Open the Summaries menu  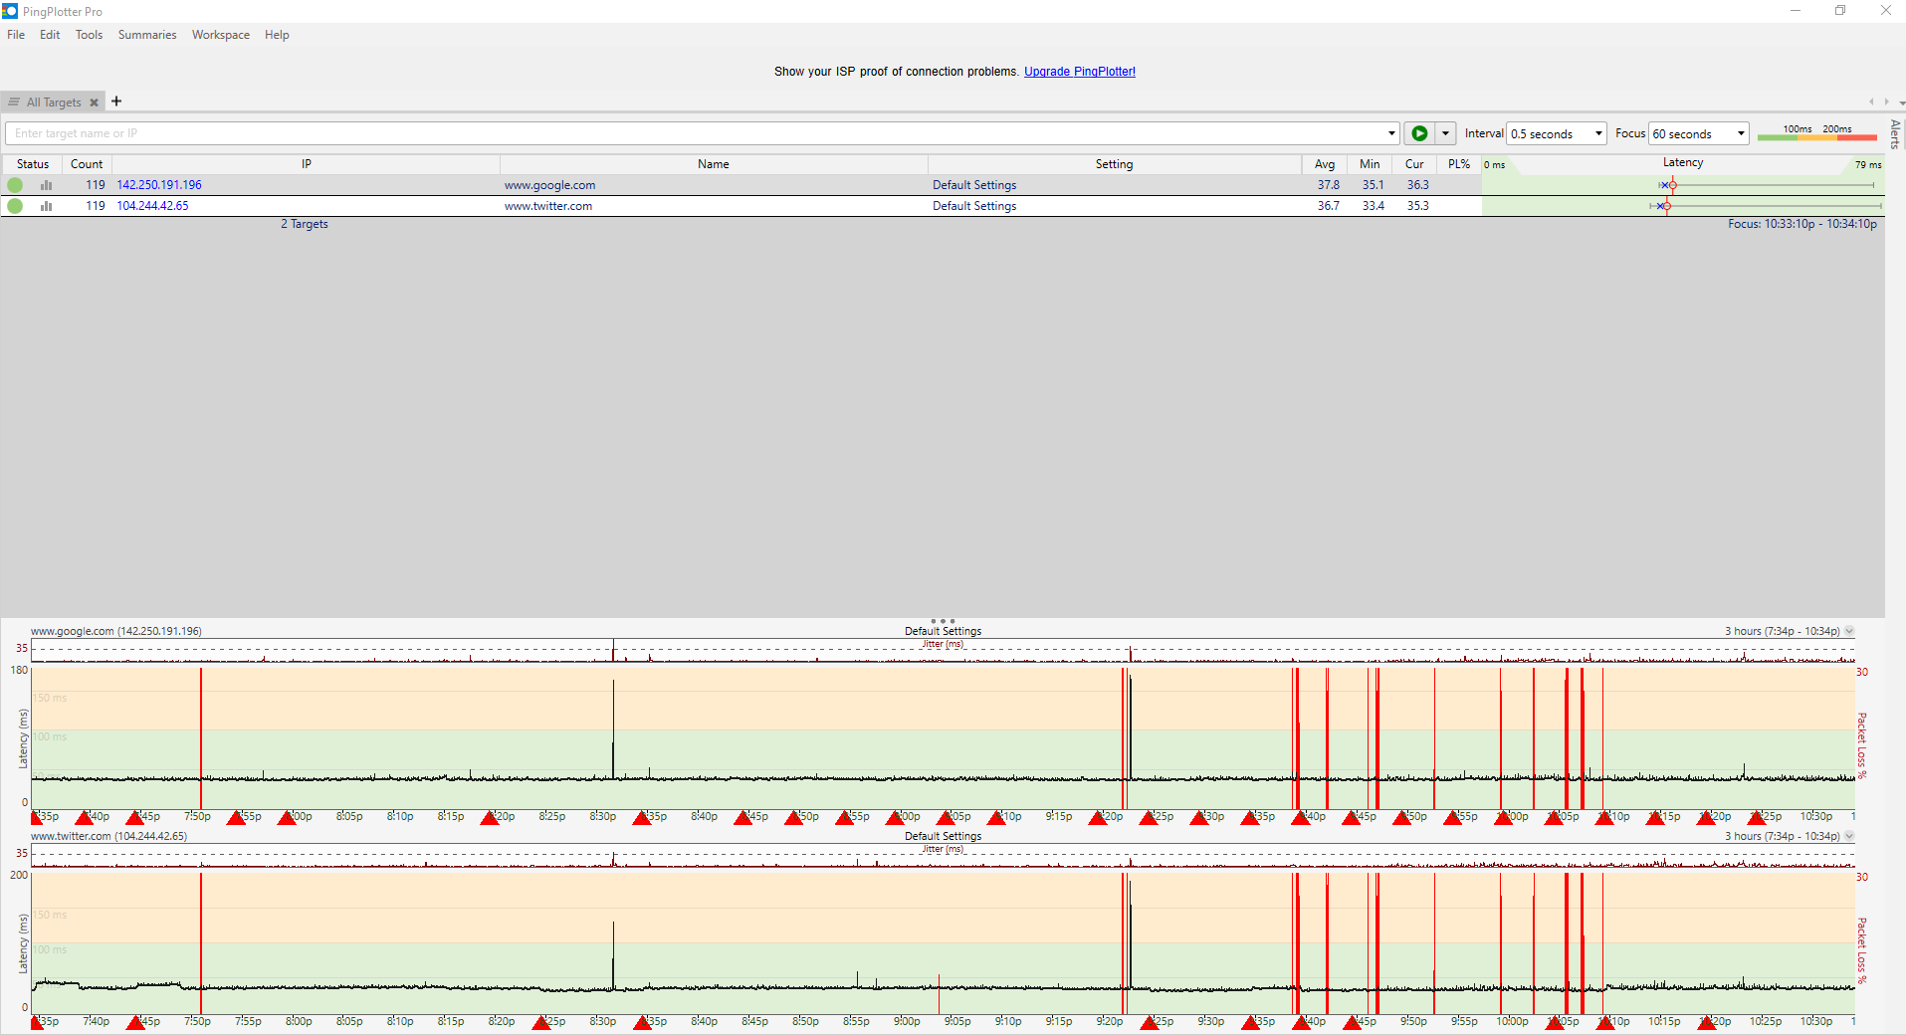[147, 35]
